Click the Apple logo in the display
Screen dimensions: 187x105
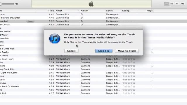(x=91, y=4)
